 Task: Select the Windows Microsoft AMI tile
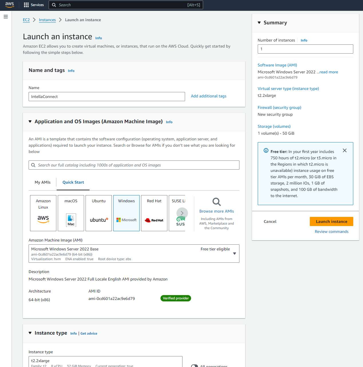point(126,213)
